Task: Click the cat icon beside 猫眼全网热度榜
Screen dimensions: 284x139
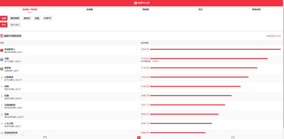Action: 2,36
